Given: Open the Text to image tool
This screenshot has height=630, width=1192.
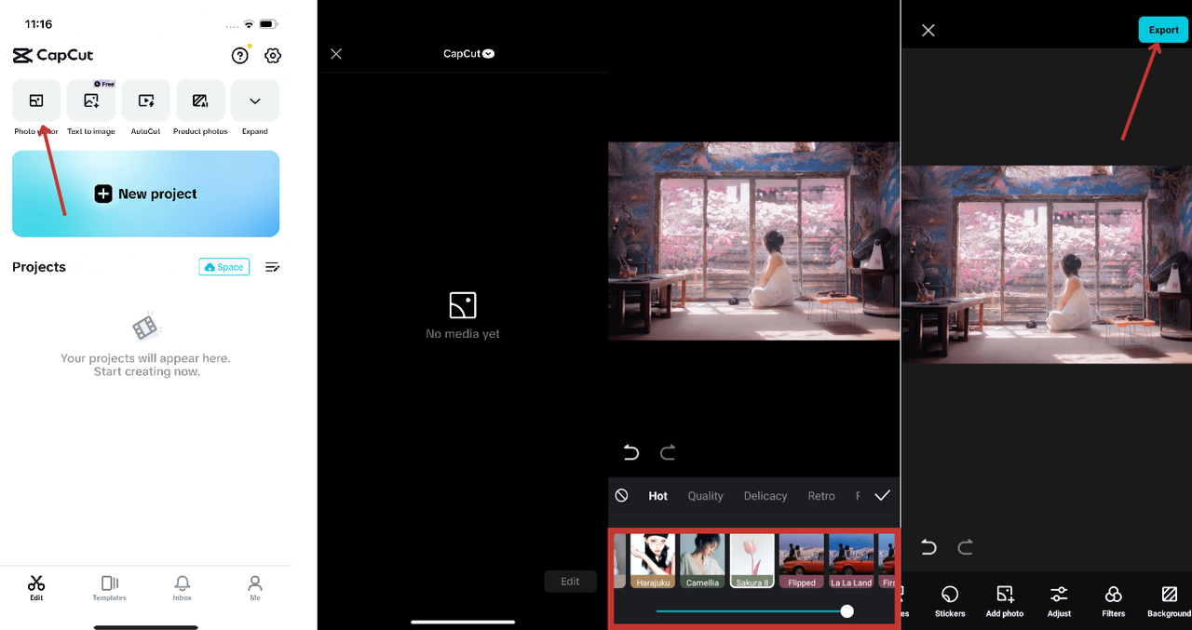Looking at the screenshot, I should tap(91, 101).
